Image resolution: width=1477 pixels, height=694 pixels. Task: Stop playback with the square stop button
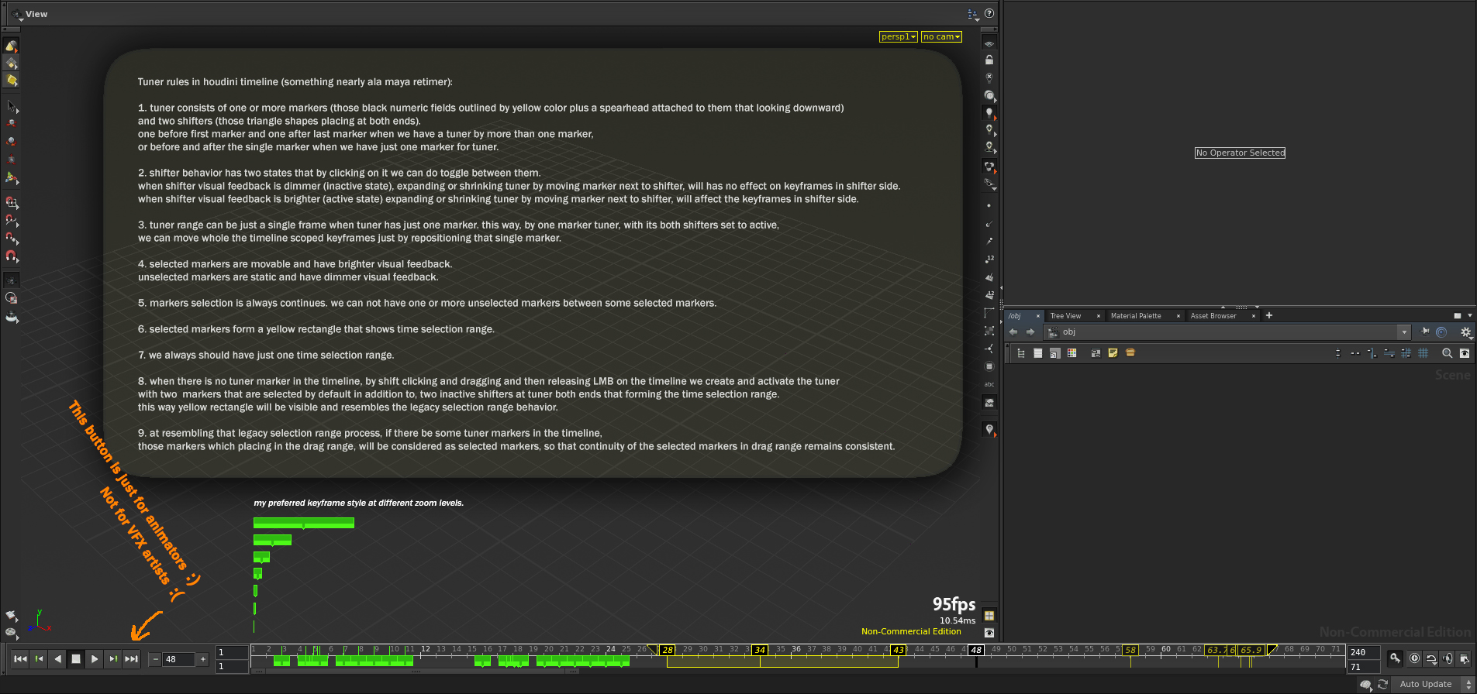(x=76, y=659)
